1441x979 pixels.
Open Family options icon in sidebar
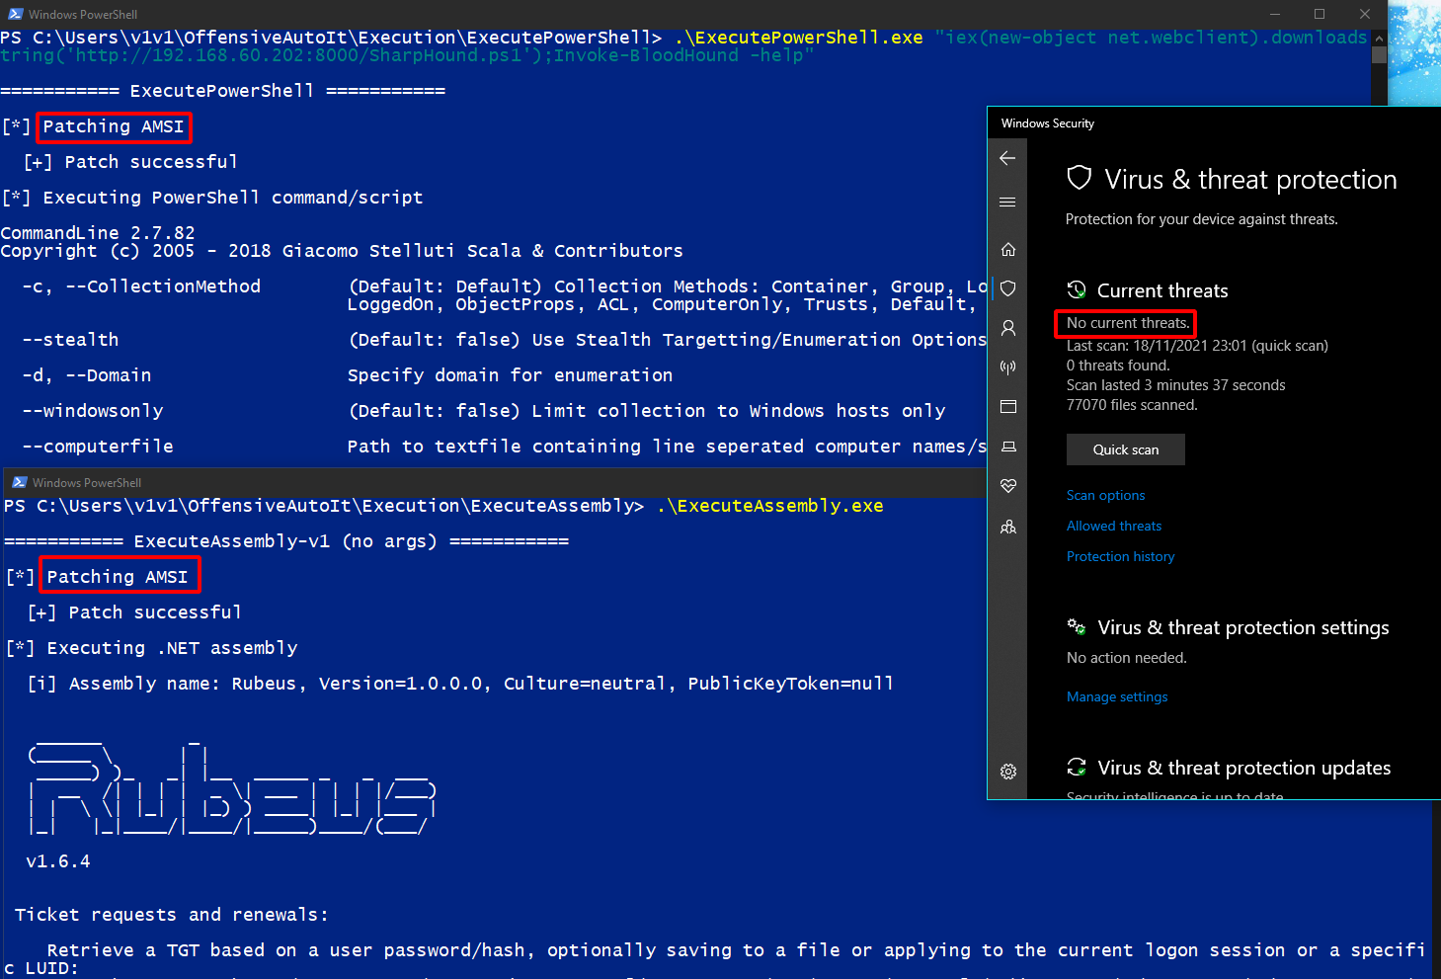pos(1008,527)
